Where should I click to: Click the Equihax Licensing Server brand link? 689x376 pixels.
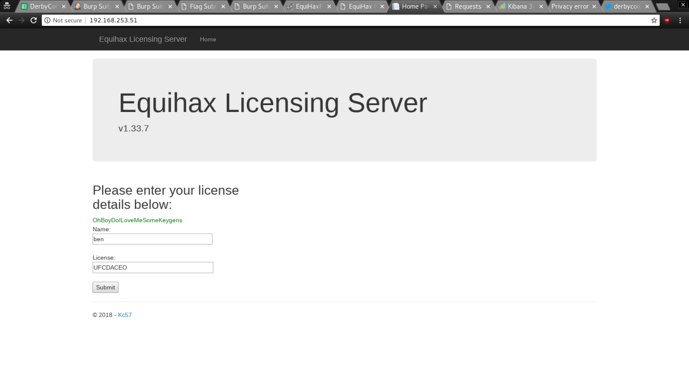143,39
